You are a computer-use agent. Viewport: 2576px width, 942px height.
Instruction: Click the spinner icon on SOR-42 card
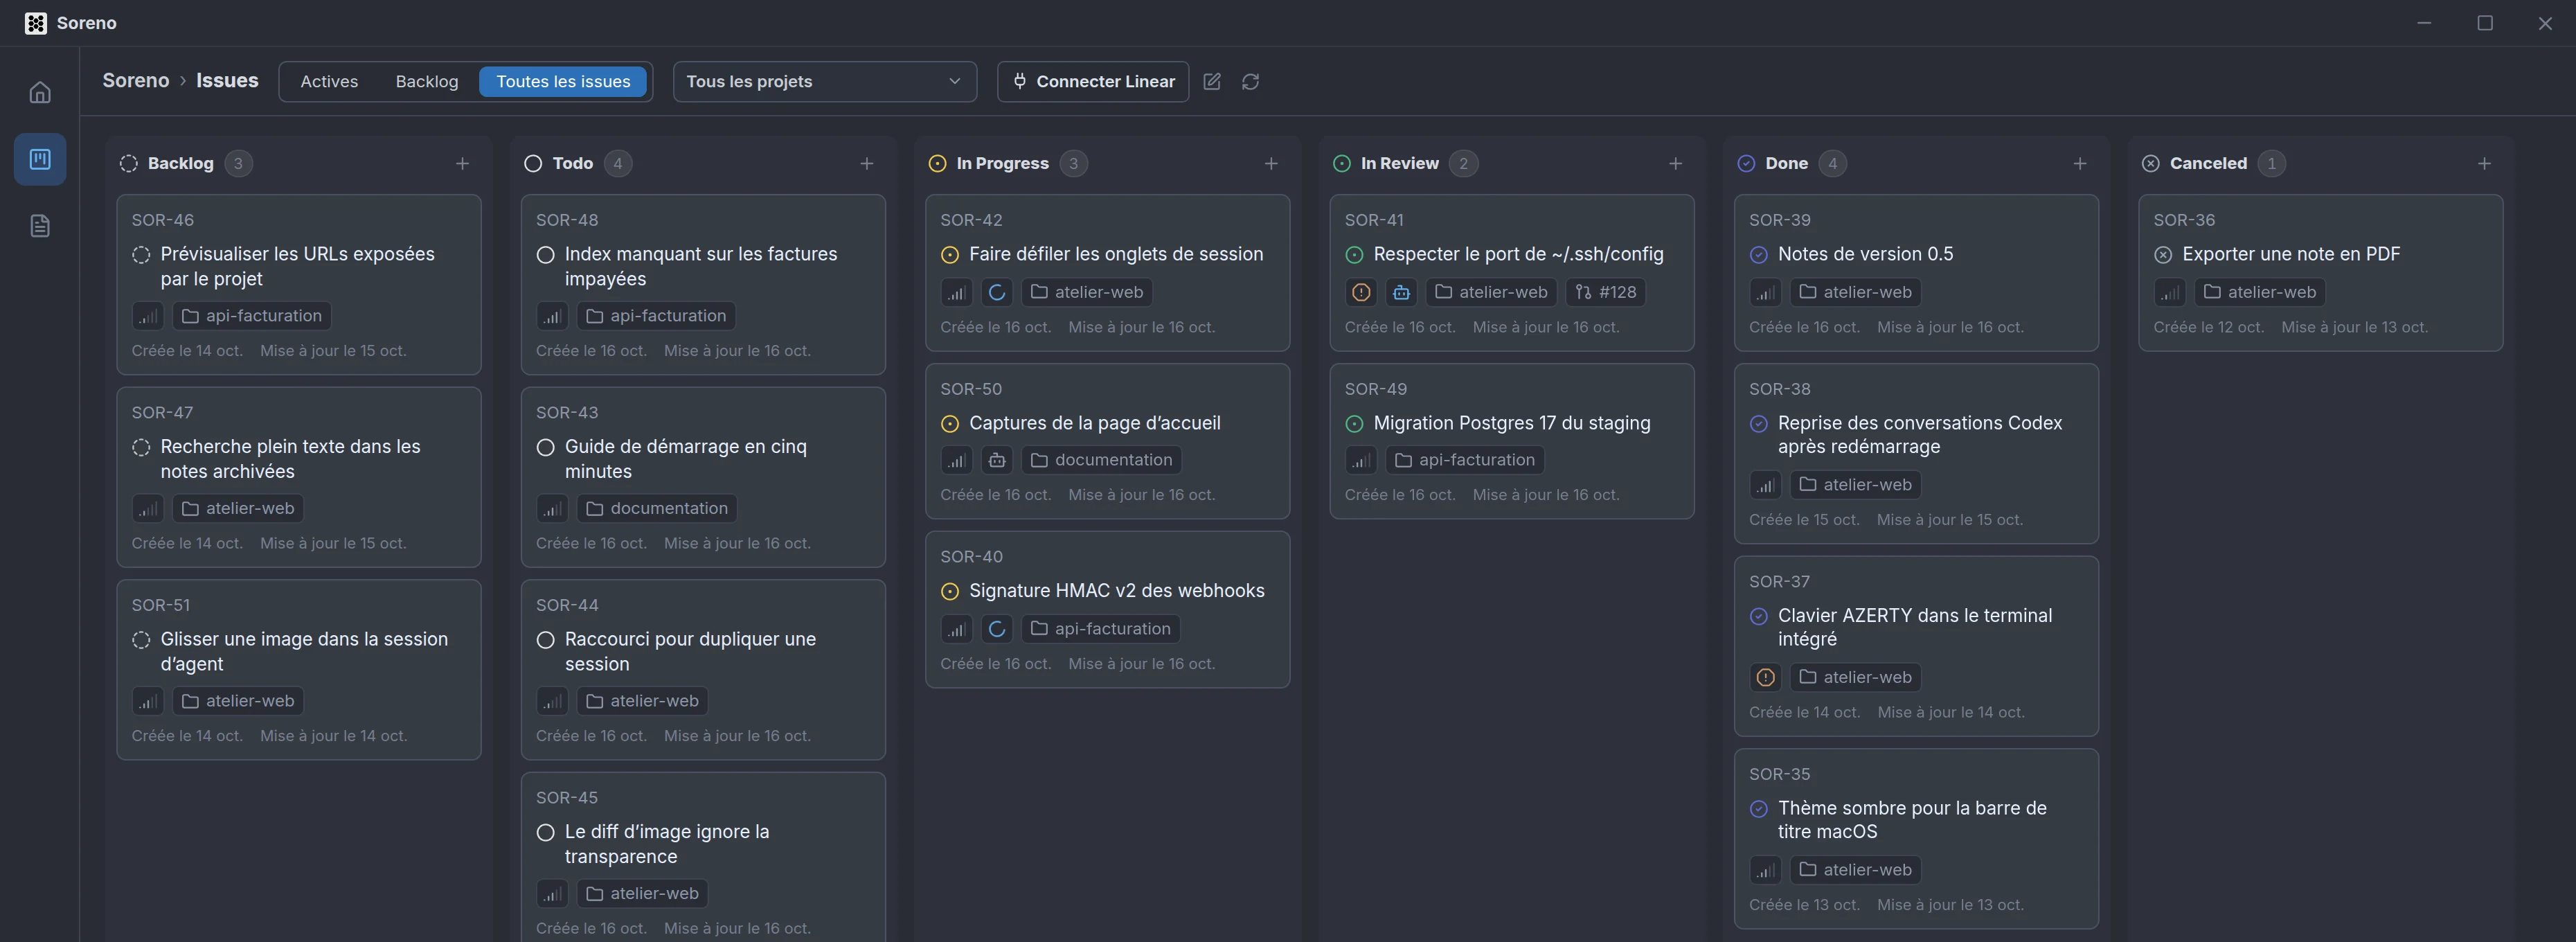pyautogui.click(x=996, y=292)
